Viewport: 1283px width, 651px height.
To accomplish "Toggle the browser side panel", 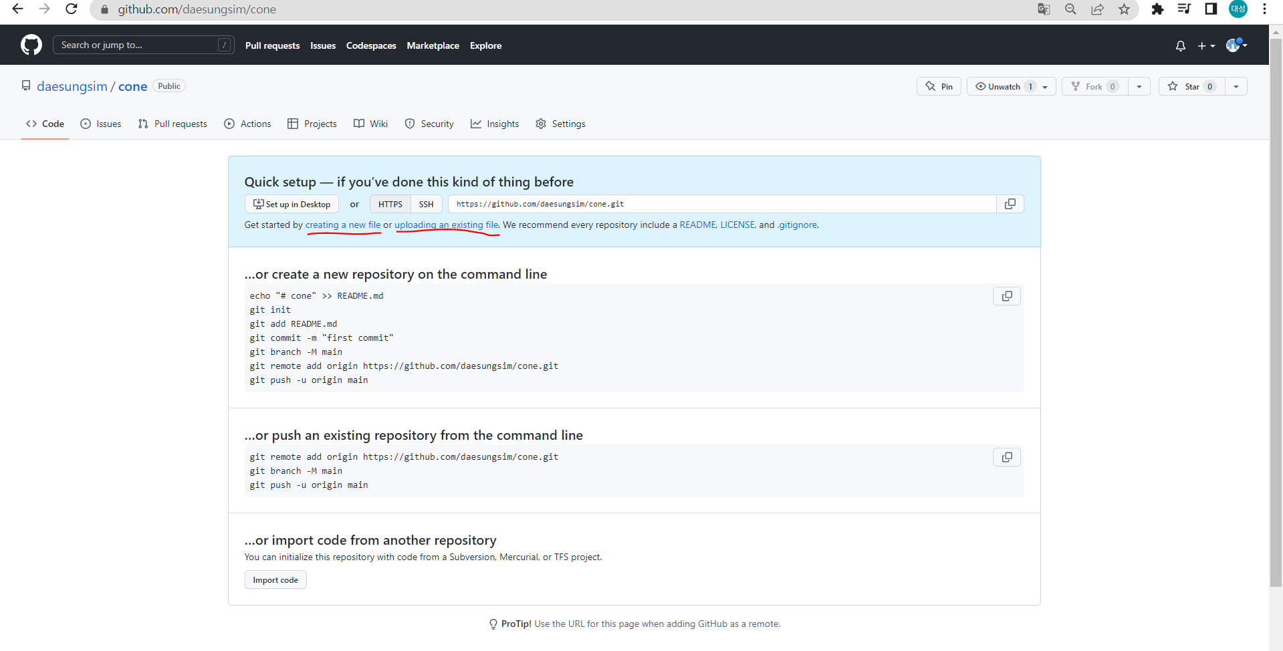I will pos(1211,9).
